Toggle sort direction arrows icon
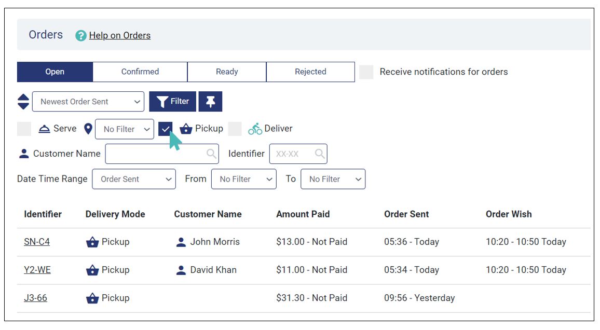Screen dimensions: 600x330 23,102
